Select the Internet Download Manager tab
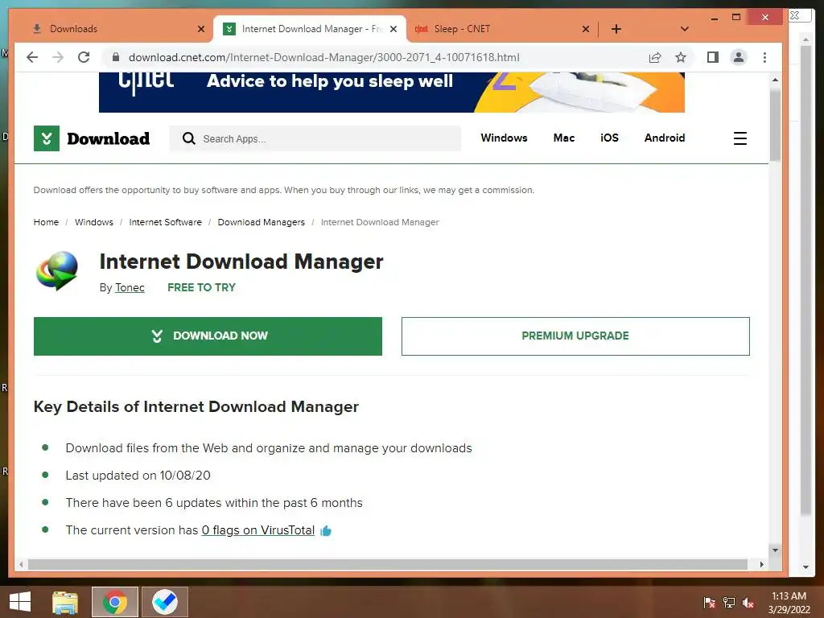This screenshot has width=824, height=618. (310, 29)
